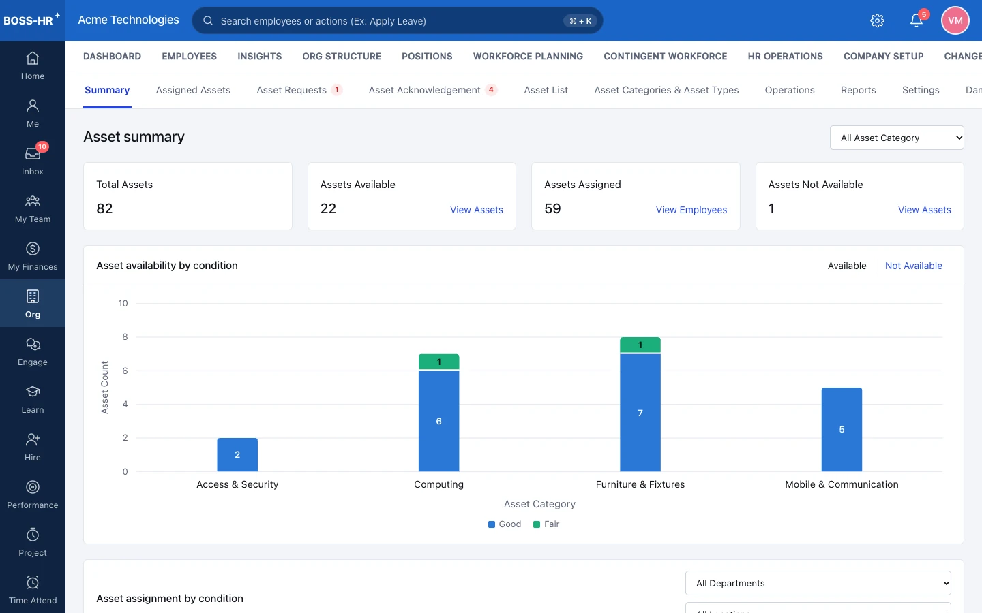Select the Summary tab
The image size is (982, 613).
pos(107,90)
